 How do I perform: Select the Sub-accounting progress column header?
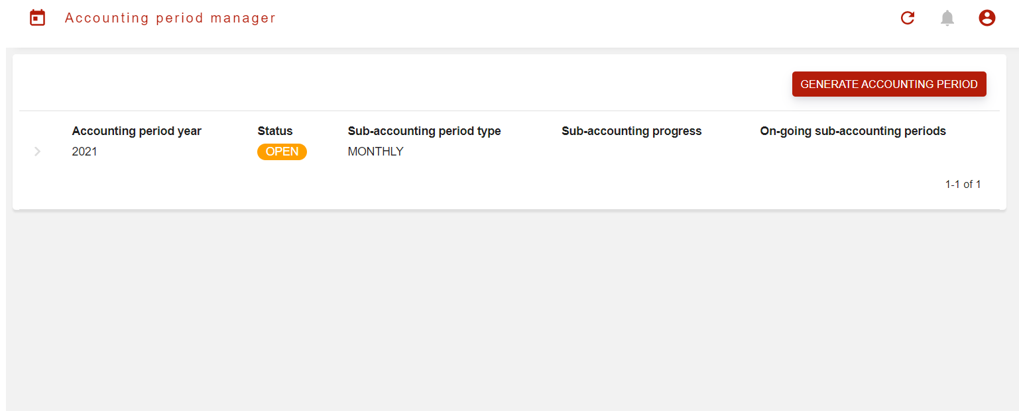[631, 131]
